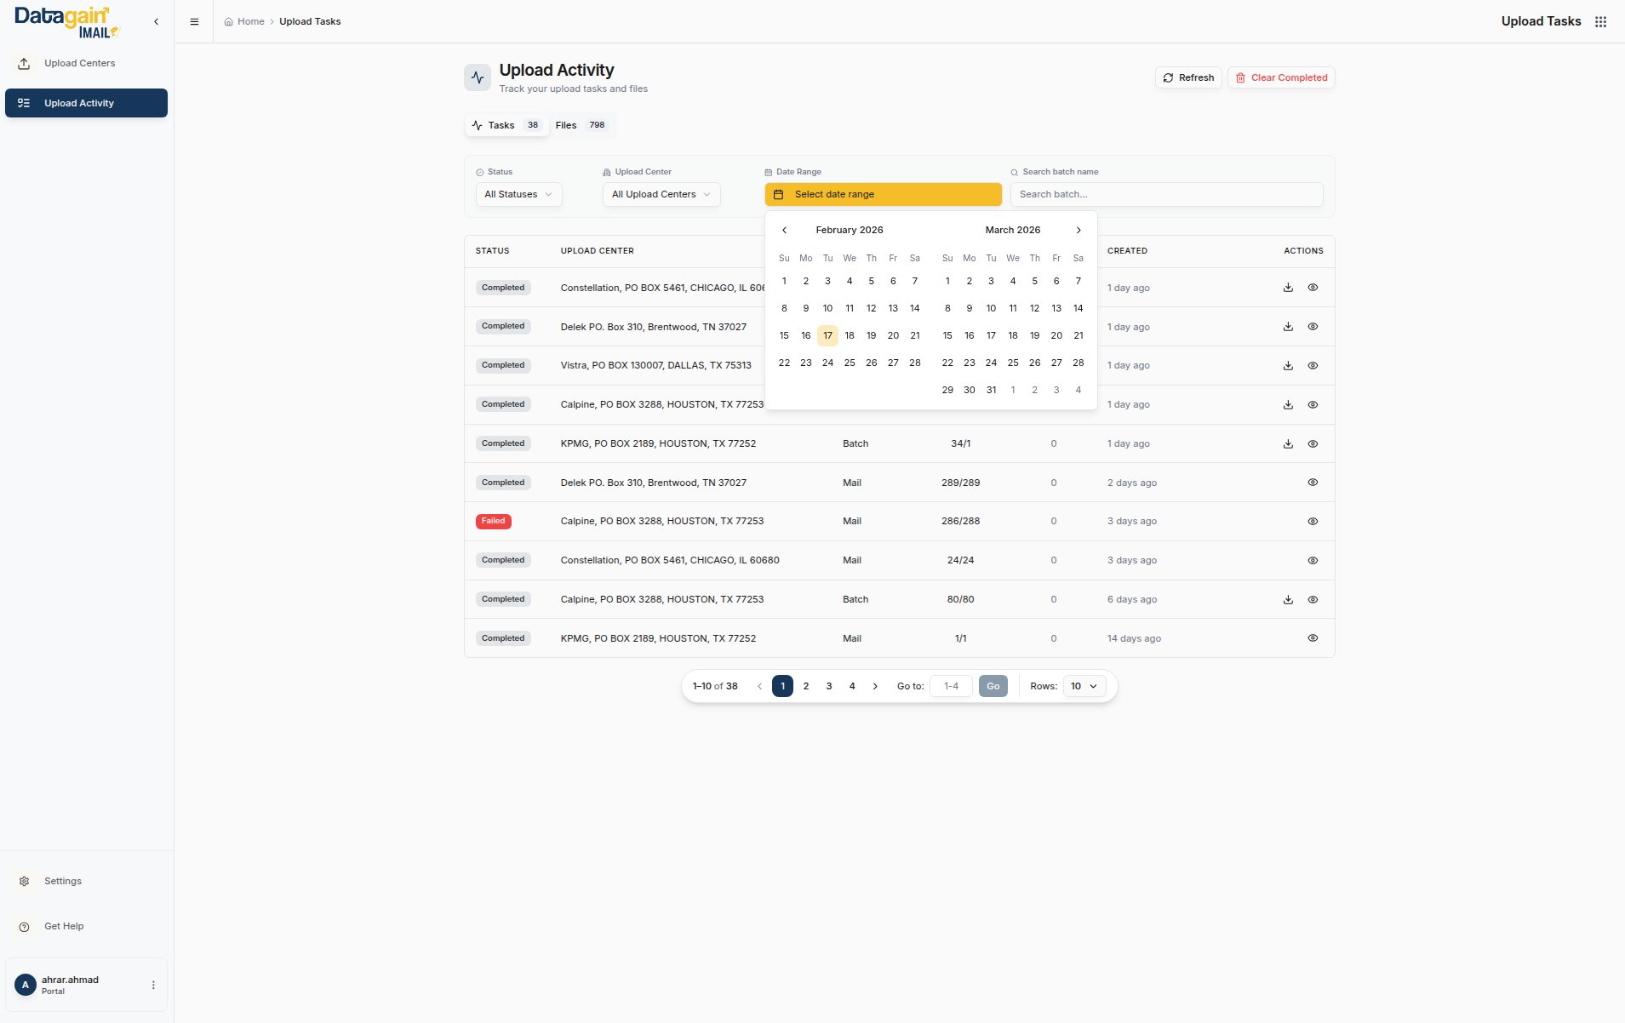This screenshot has width=1625, height=1023.
Task: Click the hamburger menu icon
Action: [194, 22]
